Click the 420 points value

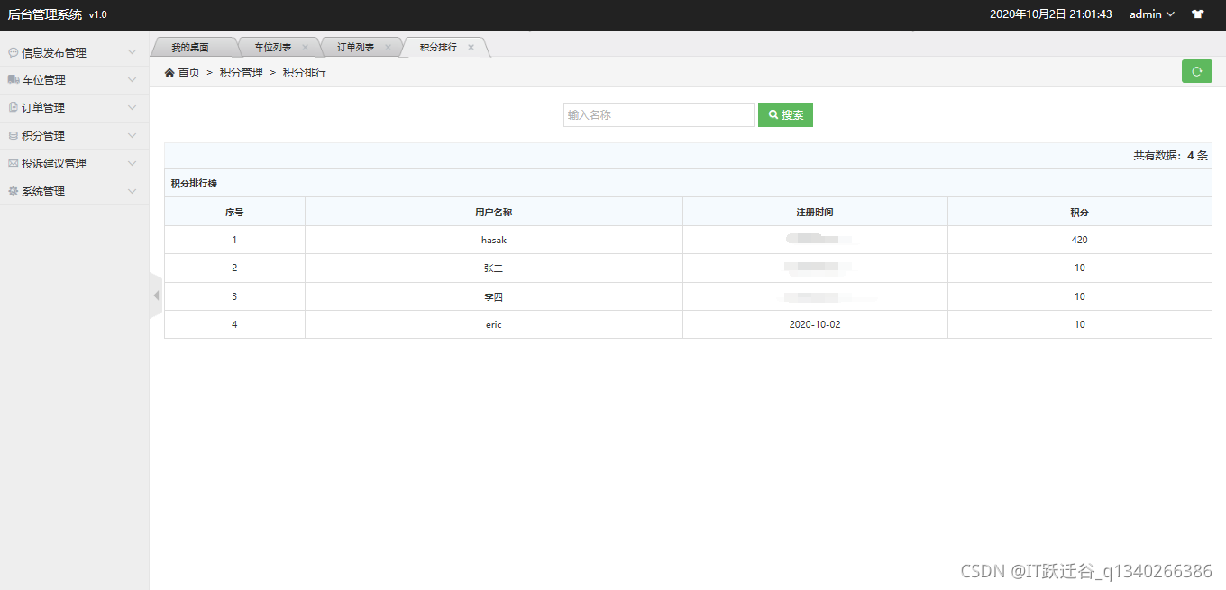[x=1080, y=240]
